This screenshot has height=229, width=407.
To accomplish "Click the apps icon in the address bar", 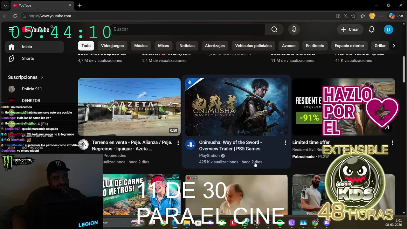I will pyautogui.click(x=338, y=16).
